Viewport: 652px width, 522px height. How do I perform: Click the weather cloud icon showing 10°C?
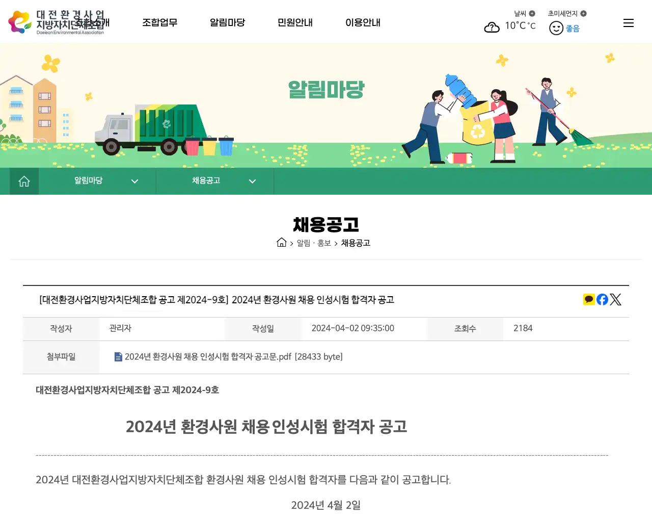[492, 27]
